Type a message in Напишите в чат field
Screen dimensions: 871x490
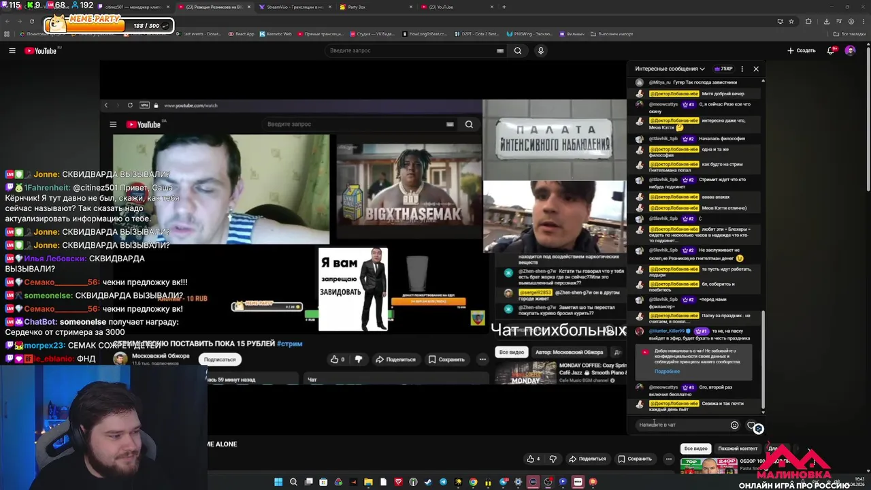[x=683, y=425]
